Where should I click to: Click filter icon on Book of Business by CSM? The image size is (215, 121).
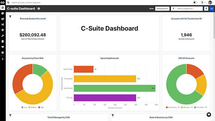coord(113,116)
